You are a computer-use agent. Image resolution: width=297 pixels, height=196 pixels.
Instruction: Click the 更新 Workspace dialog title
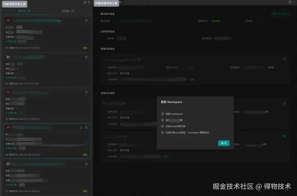[x=171, y=102]
